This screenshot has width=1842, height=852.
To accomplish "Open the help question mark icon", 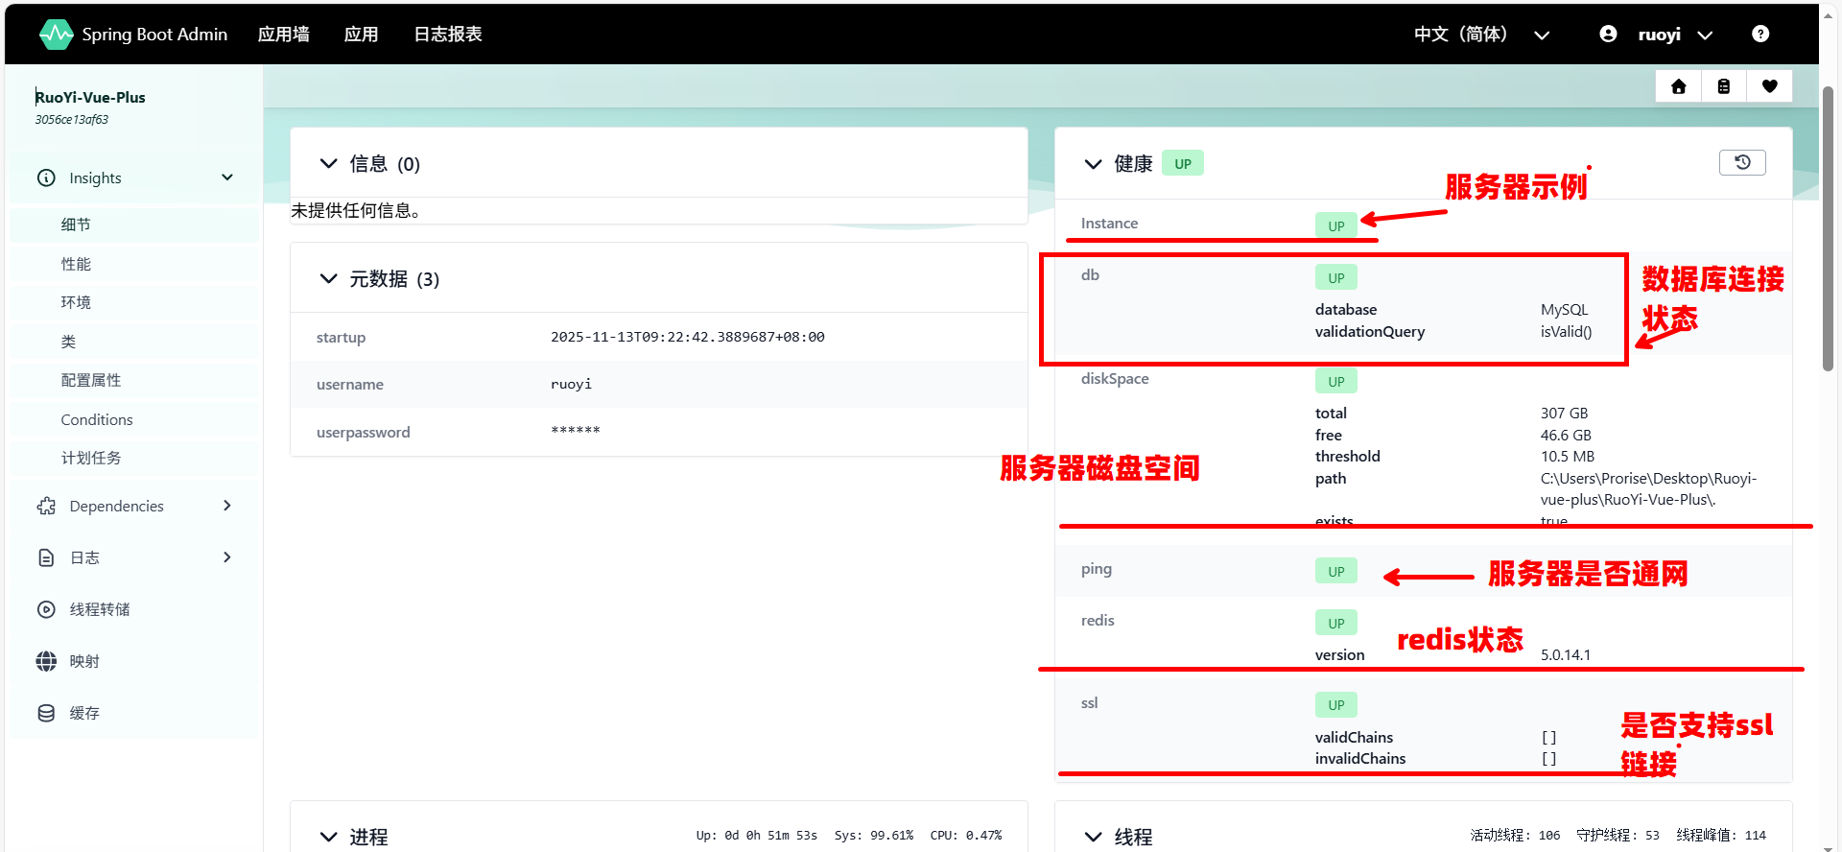I will pos(1759,35).
